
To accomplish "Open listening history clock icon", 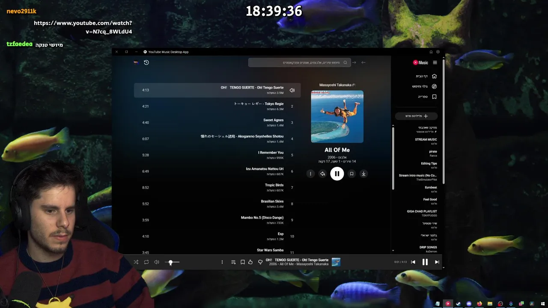I will point(146,62).
